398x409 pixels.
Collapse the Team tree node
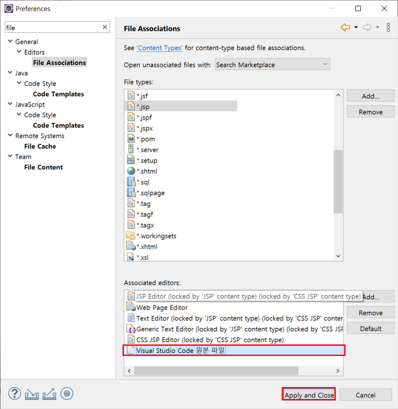[x=10, y=156]
